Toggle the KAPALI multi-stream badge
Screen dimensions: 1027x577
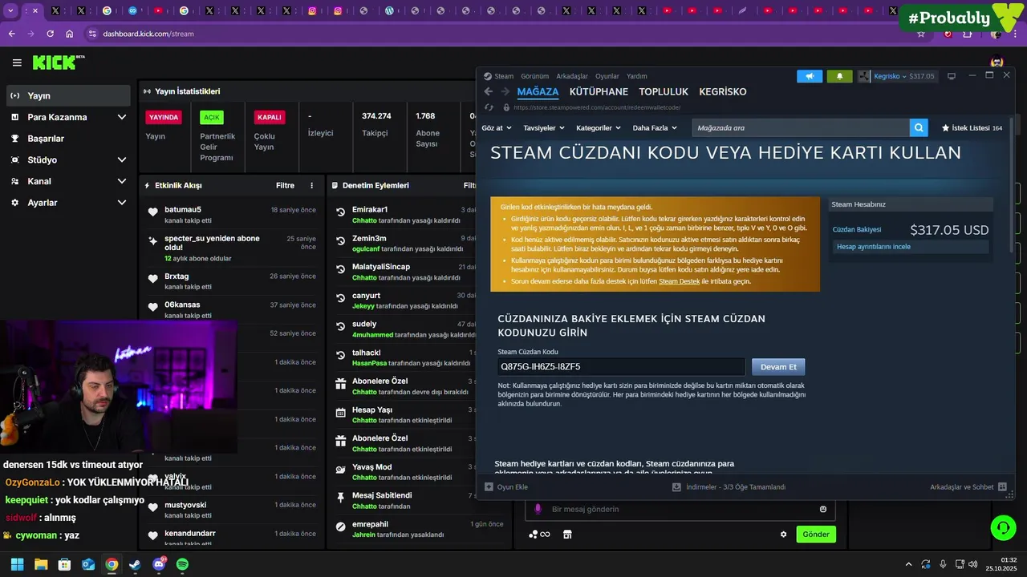pyautogui.click(x=269, y=117)
